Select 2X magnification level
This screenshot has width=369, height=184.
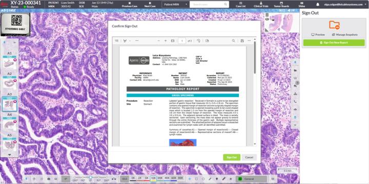[140, 178]
